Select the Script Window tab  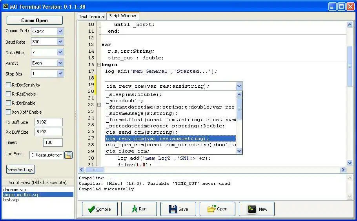122,16
